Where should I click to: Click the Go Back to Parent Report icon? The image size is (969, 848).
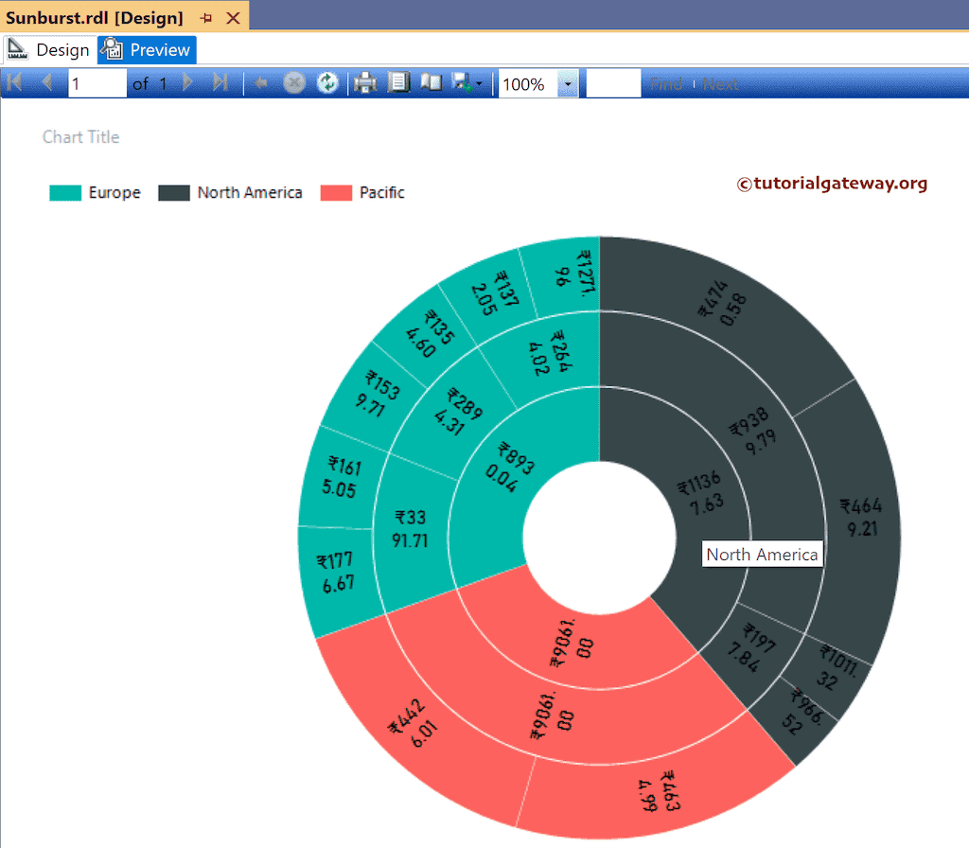(x=261, y=82)
